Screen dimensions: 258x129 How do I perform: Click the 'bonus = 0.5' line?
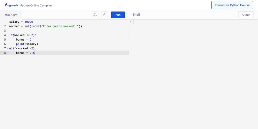(x=25, y=53)
